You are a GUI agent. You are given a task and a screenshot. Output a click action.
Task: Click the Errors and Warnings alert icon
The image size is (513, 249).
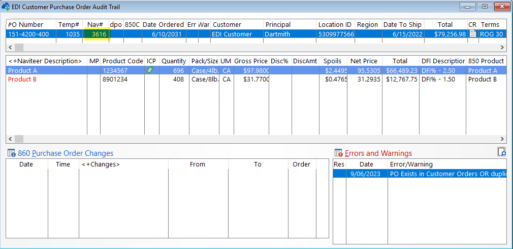pyautogui.click(x=339, y=153)
